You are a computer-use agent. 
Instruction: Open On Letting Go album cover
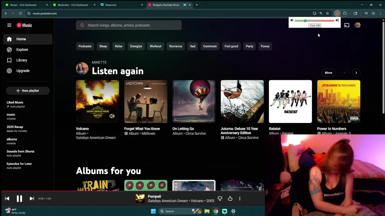[194, 101]
